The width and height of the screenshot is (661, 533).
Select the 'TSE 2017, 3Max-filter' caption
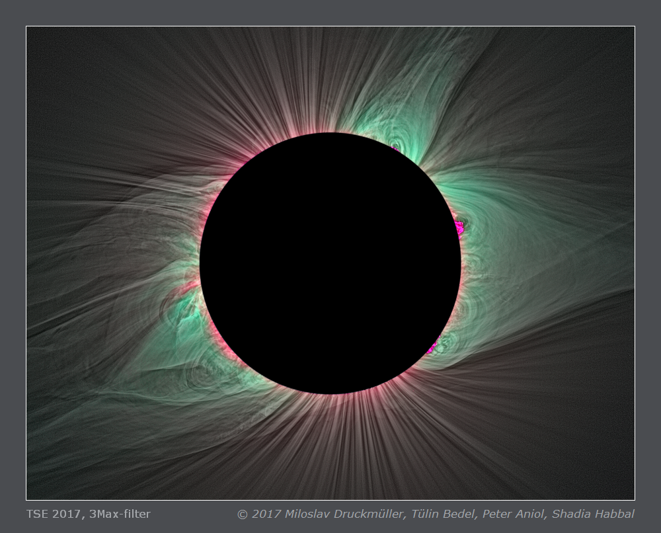88,514
